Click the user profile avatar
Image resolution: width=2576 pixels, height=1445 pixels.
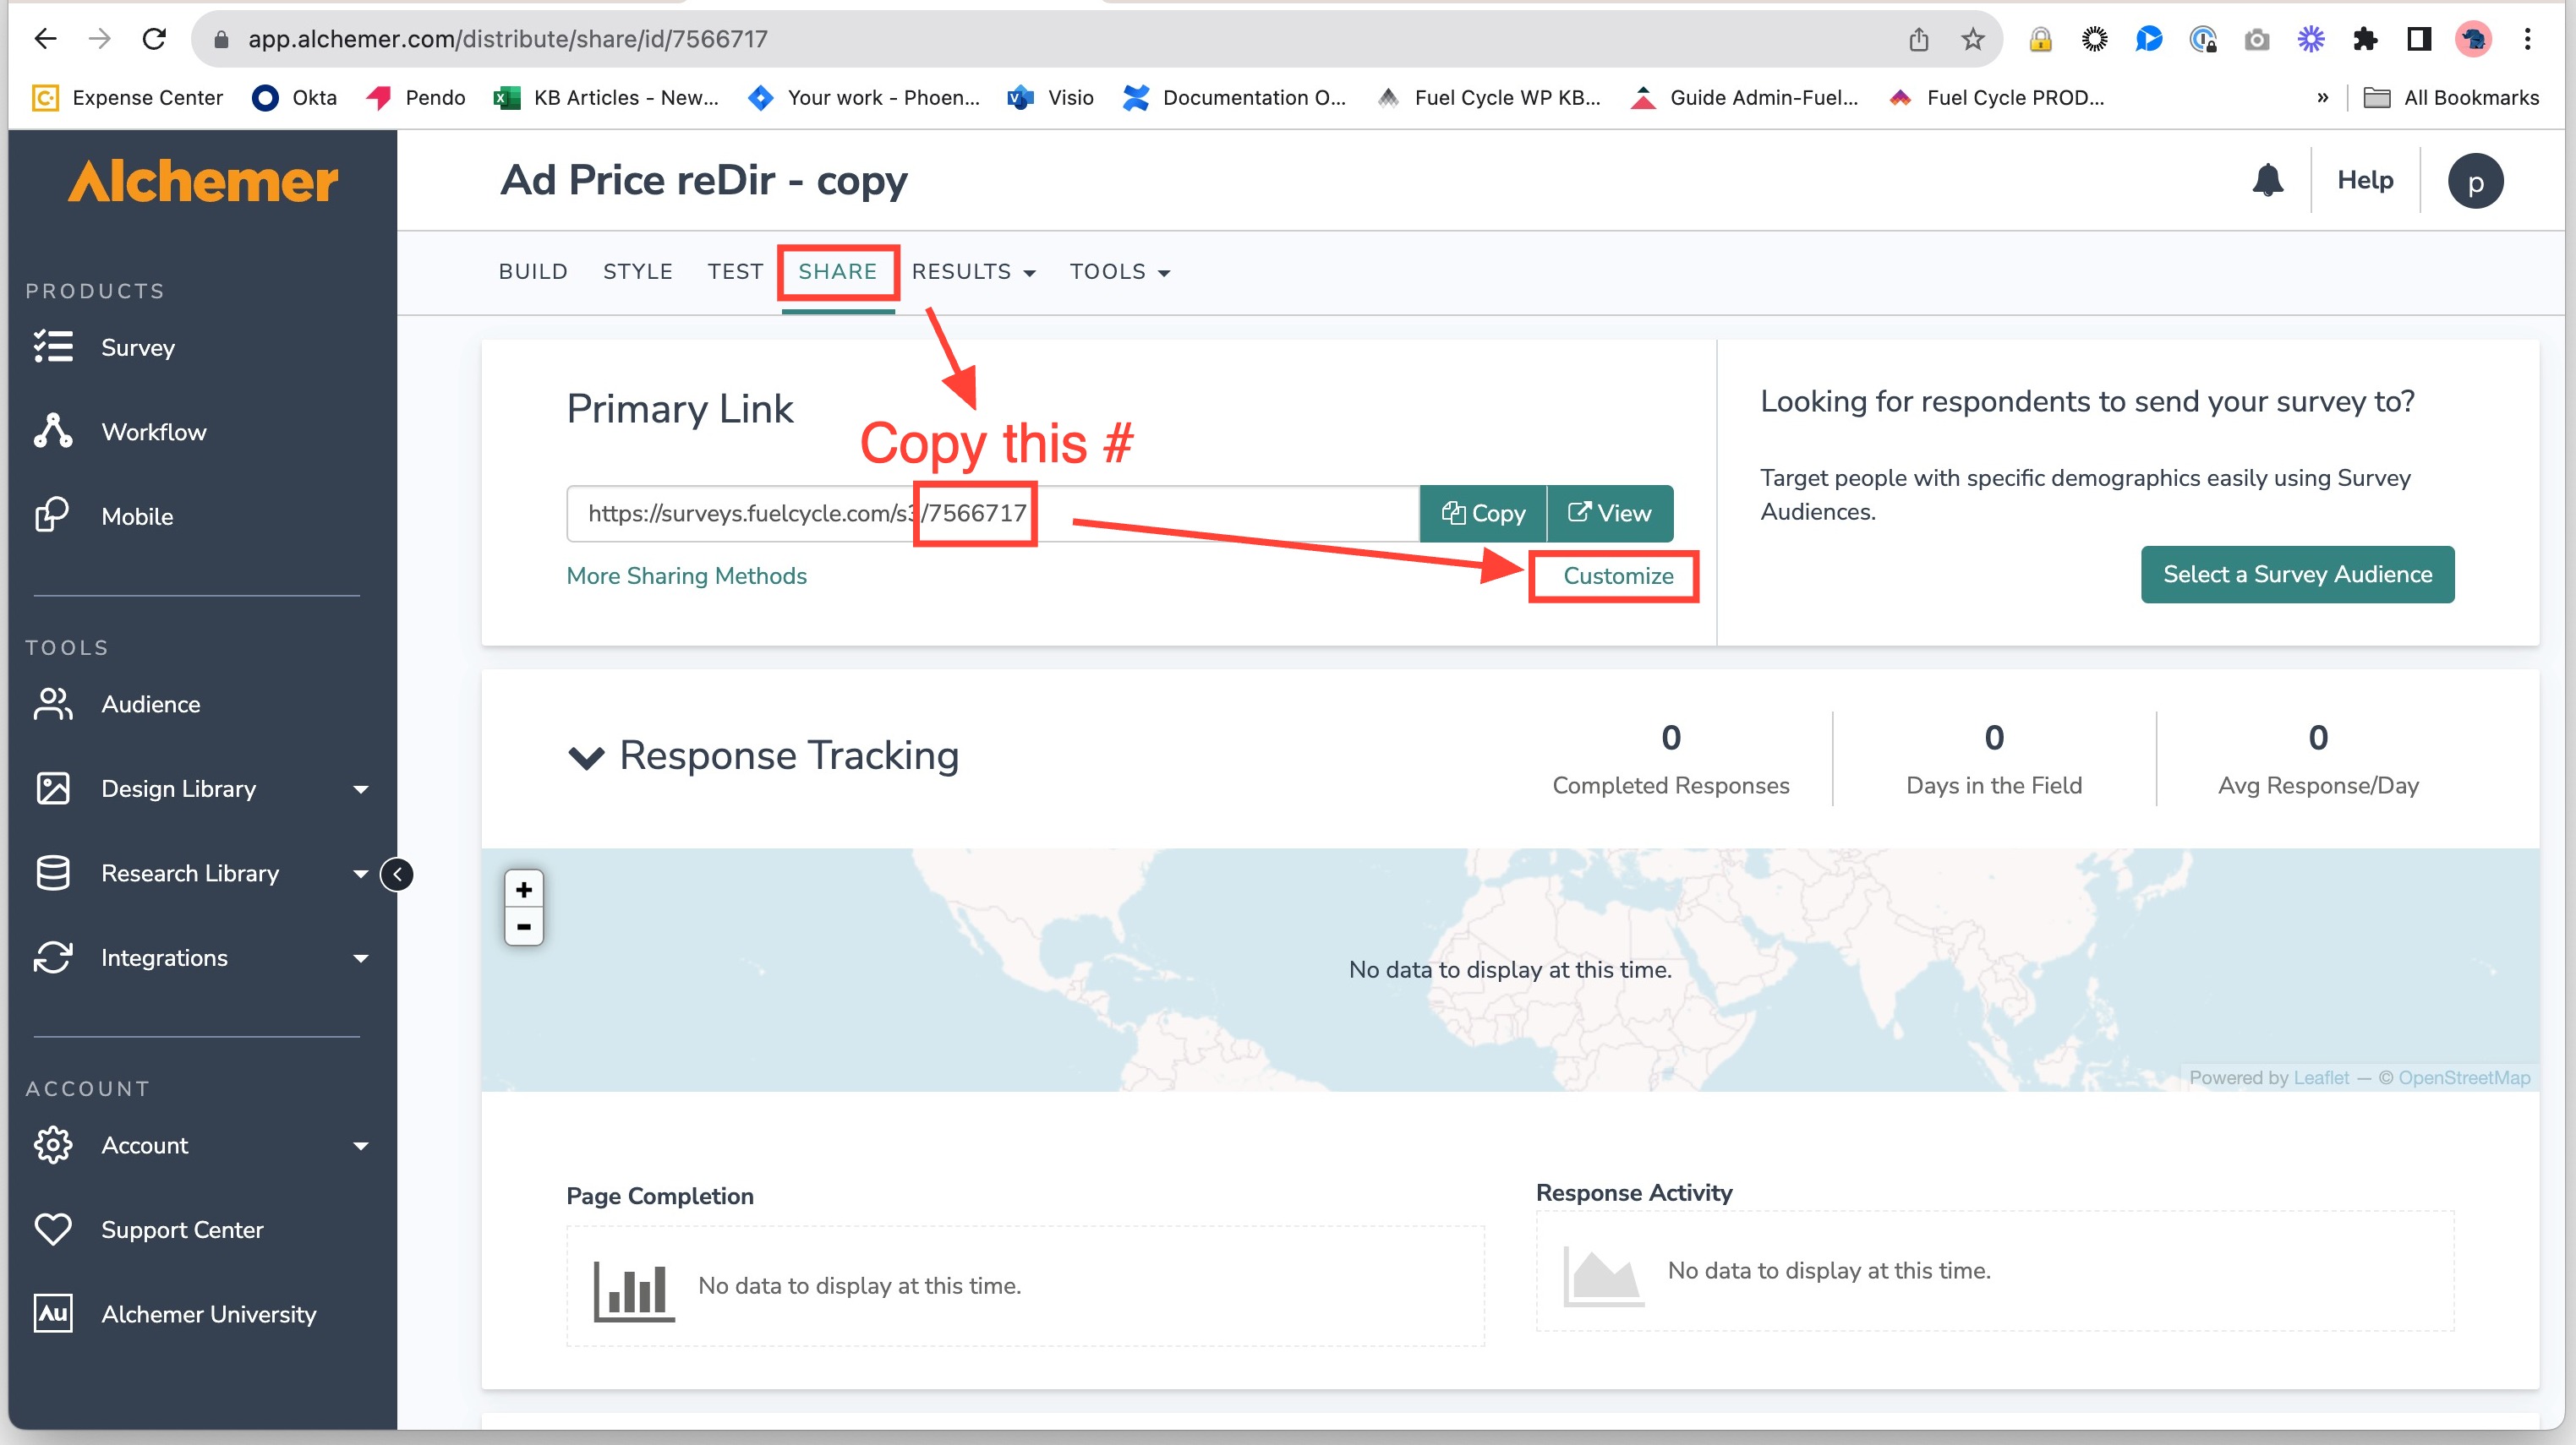coord(2474,182)
